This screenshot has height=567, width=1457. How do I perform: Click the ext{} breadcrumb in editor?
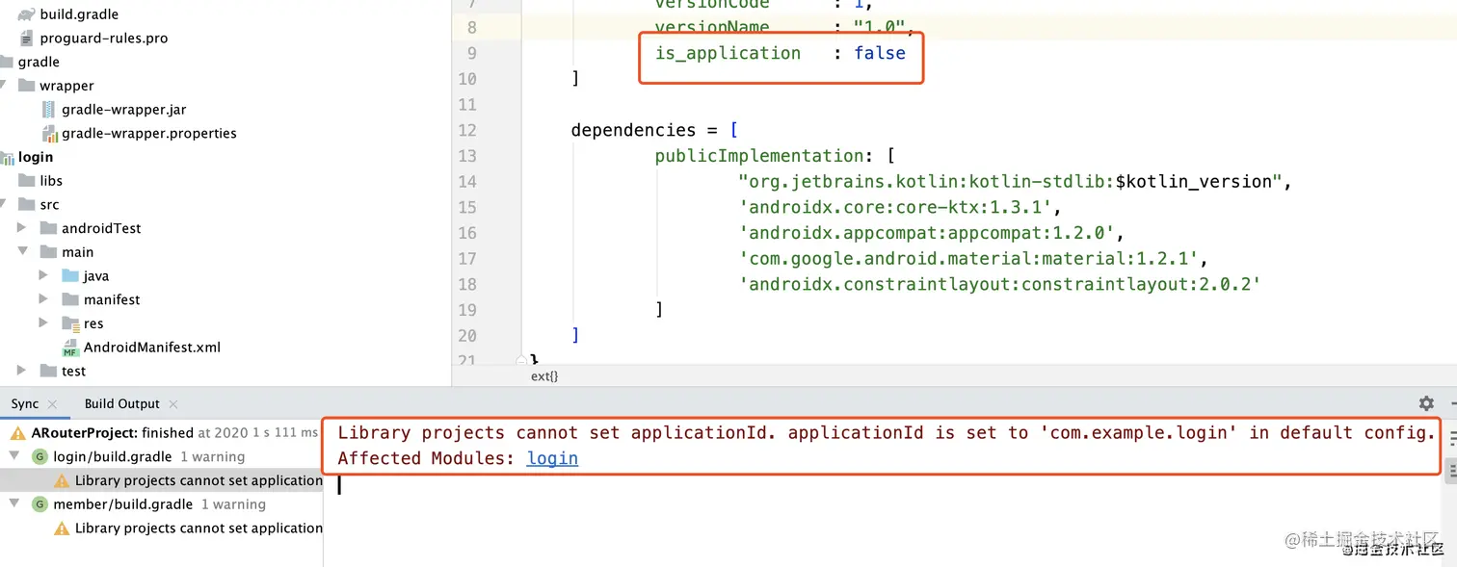(544, 376)
